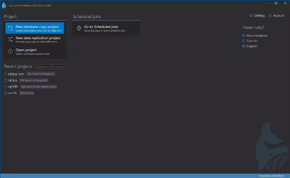
Task: Click the Account person icon
Action: [x=270, y=16]
